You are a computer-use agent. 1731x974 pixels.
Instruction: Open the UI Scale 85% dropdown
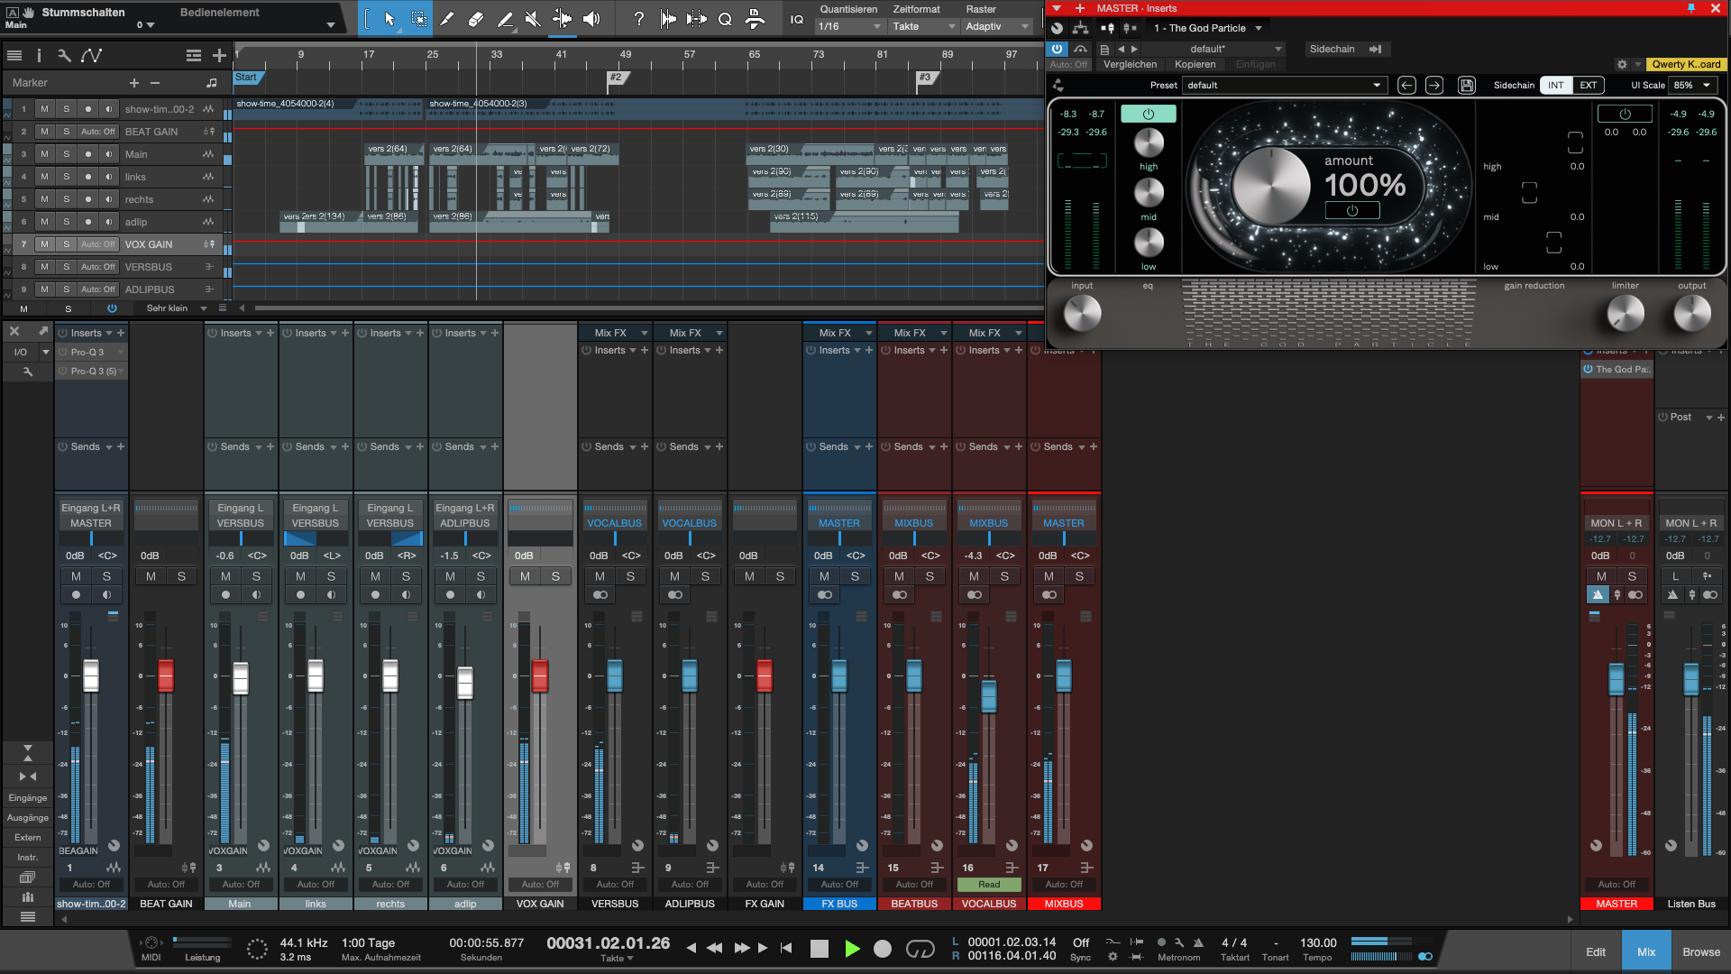click(1693, 85)
